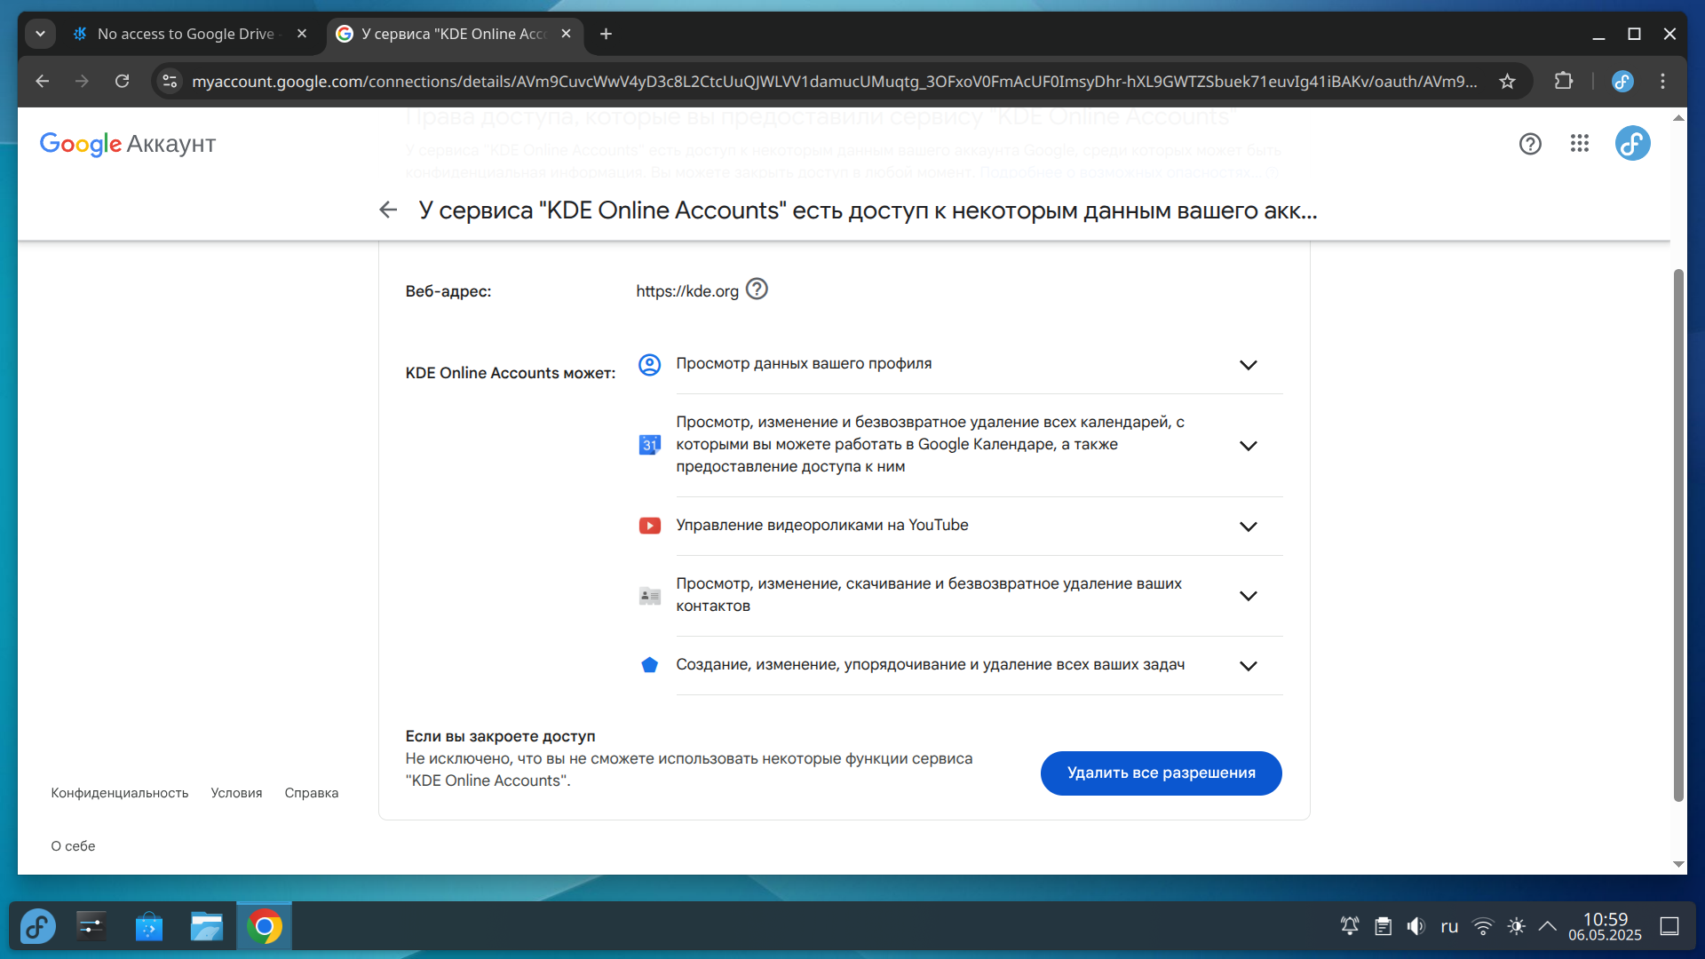Click the profile permission icon

(x=650, y=365)
